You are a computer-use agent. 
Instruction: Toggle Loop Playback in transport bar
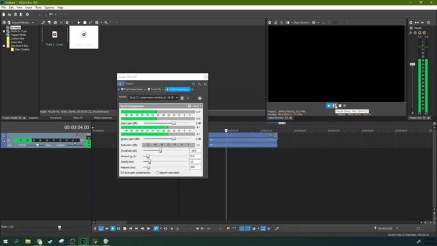pyautogui.click(x=101, y=228)
